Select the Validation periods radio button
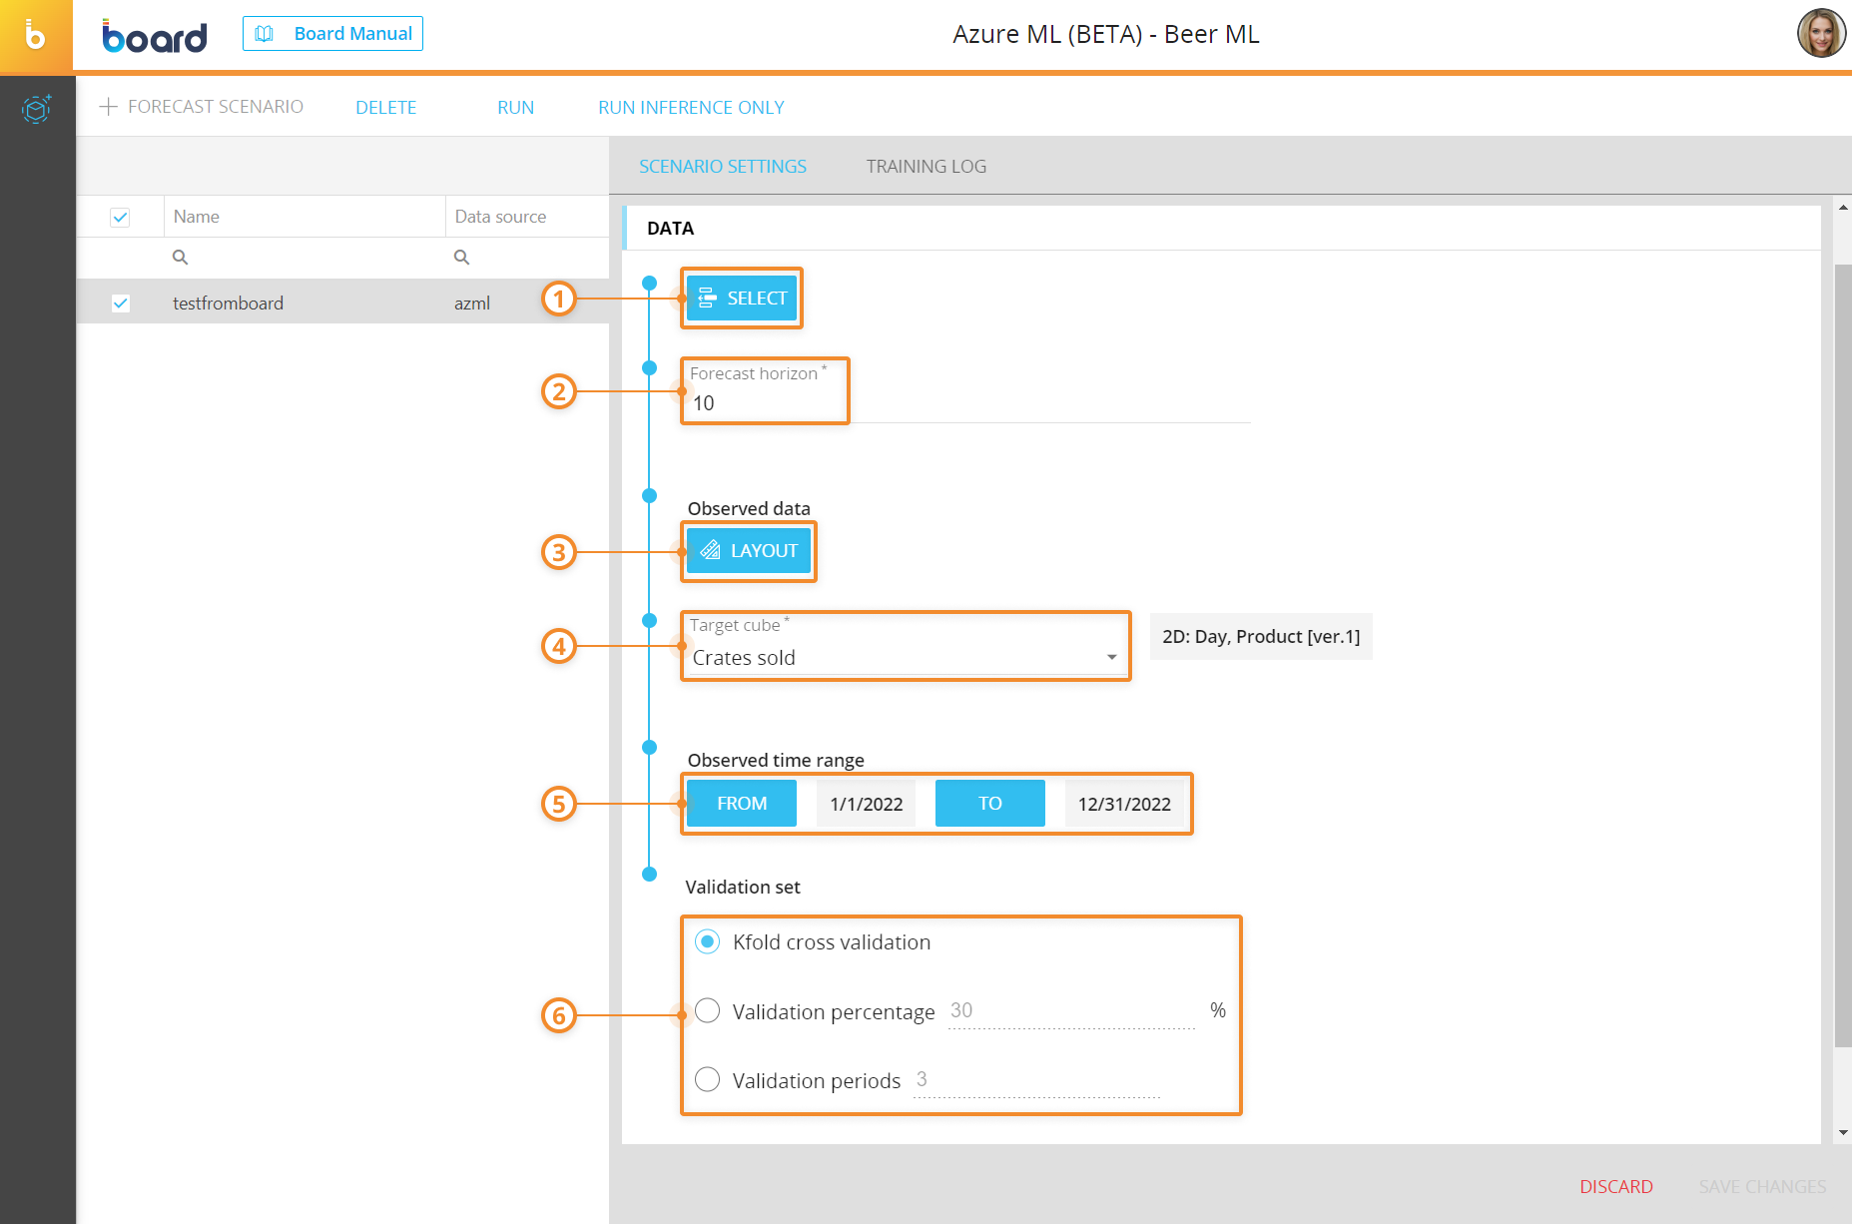 (707, 1080)
